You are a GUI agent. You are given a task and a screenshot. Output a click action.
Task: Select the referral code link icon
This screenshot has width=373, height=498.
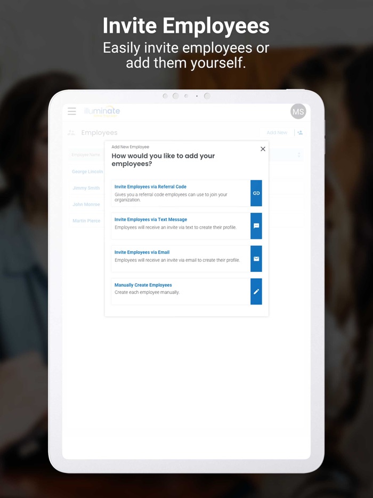click(x=256, y=193)
